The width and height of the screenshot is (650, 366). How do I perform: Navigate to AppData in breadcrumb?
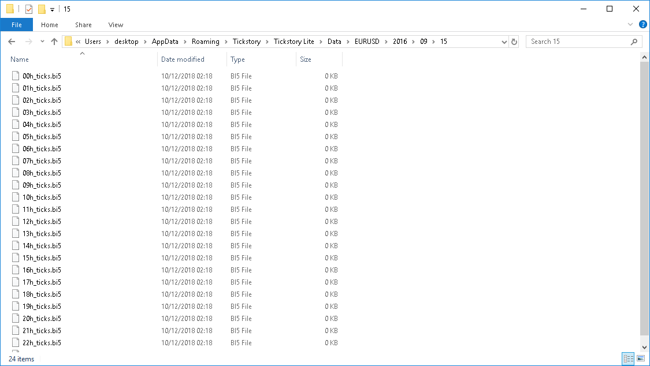pos(165,42)
